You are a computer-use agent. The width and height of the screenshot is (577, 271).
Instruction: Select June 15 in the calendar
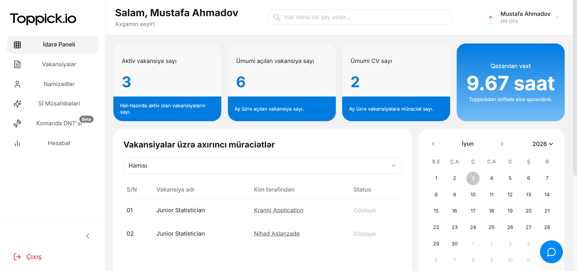point(436,211)
